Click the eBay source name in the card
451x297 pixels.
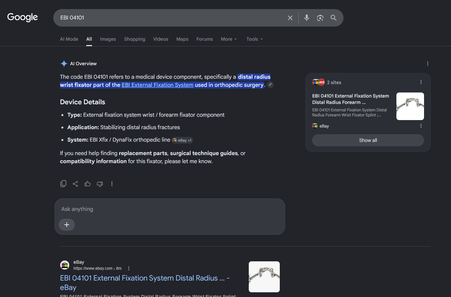(324, 126)
